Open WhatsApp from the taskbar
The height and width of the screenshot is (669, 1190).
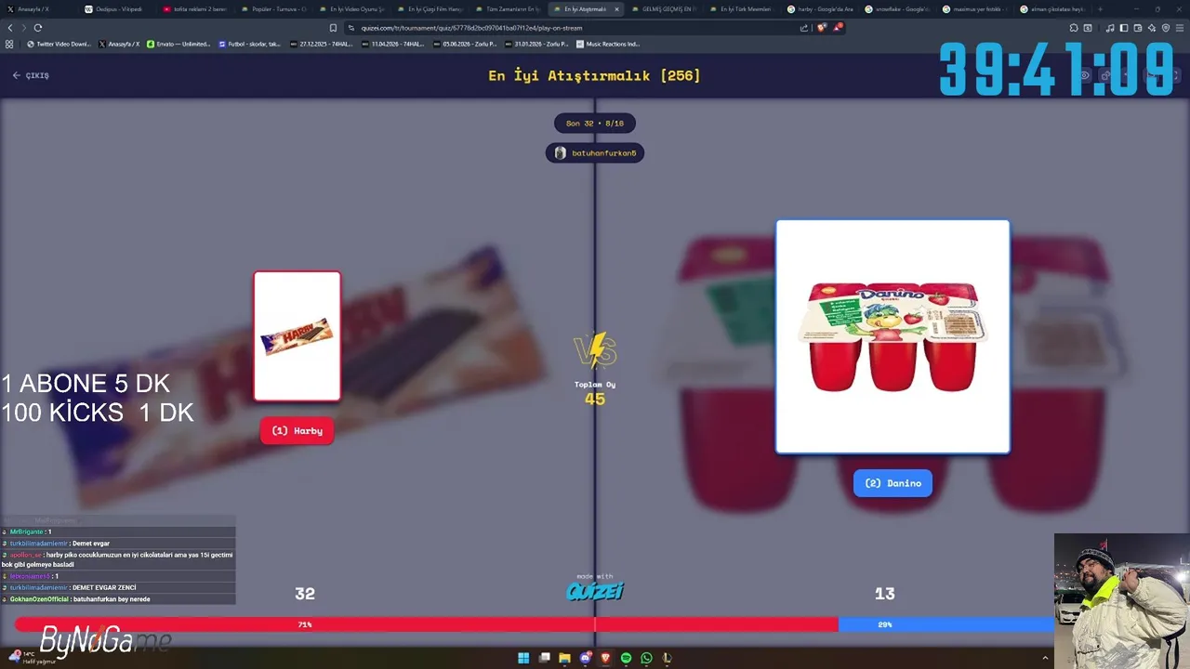pos(646,658)
